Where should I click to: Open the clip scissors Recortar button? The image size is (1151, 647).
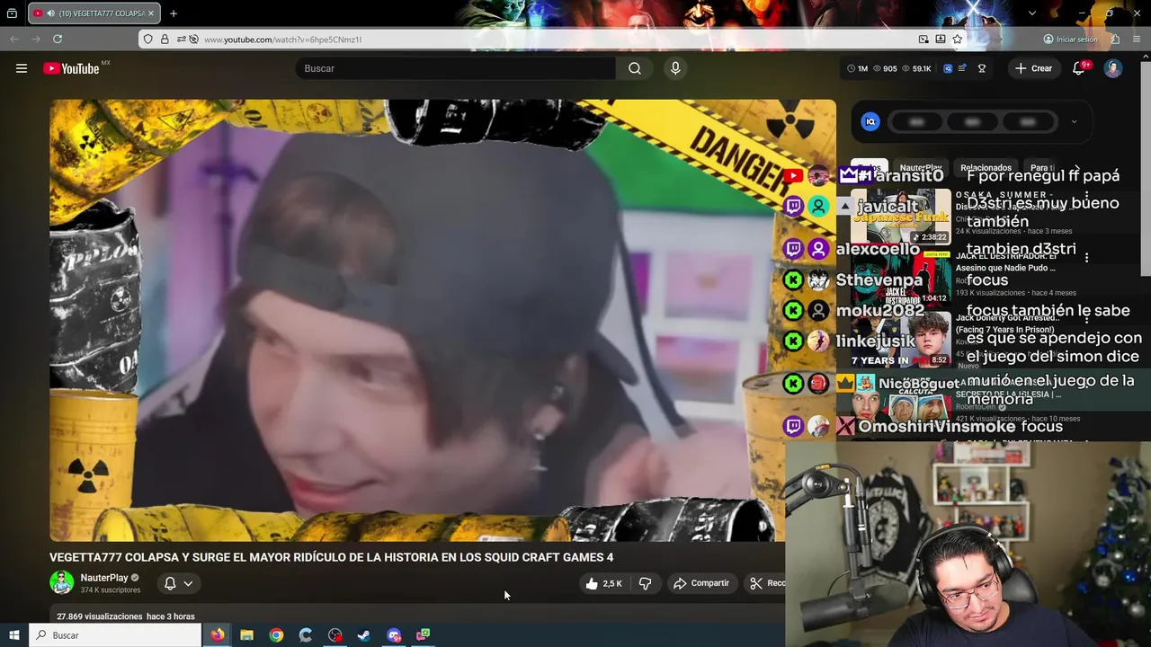[766, 583]
